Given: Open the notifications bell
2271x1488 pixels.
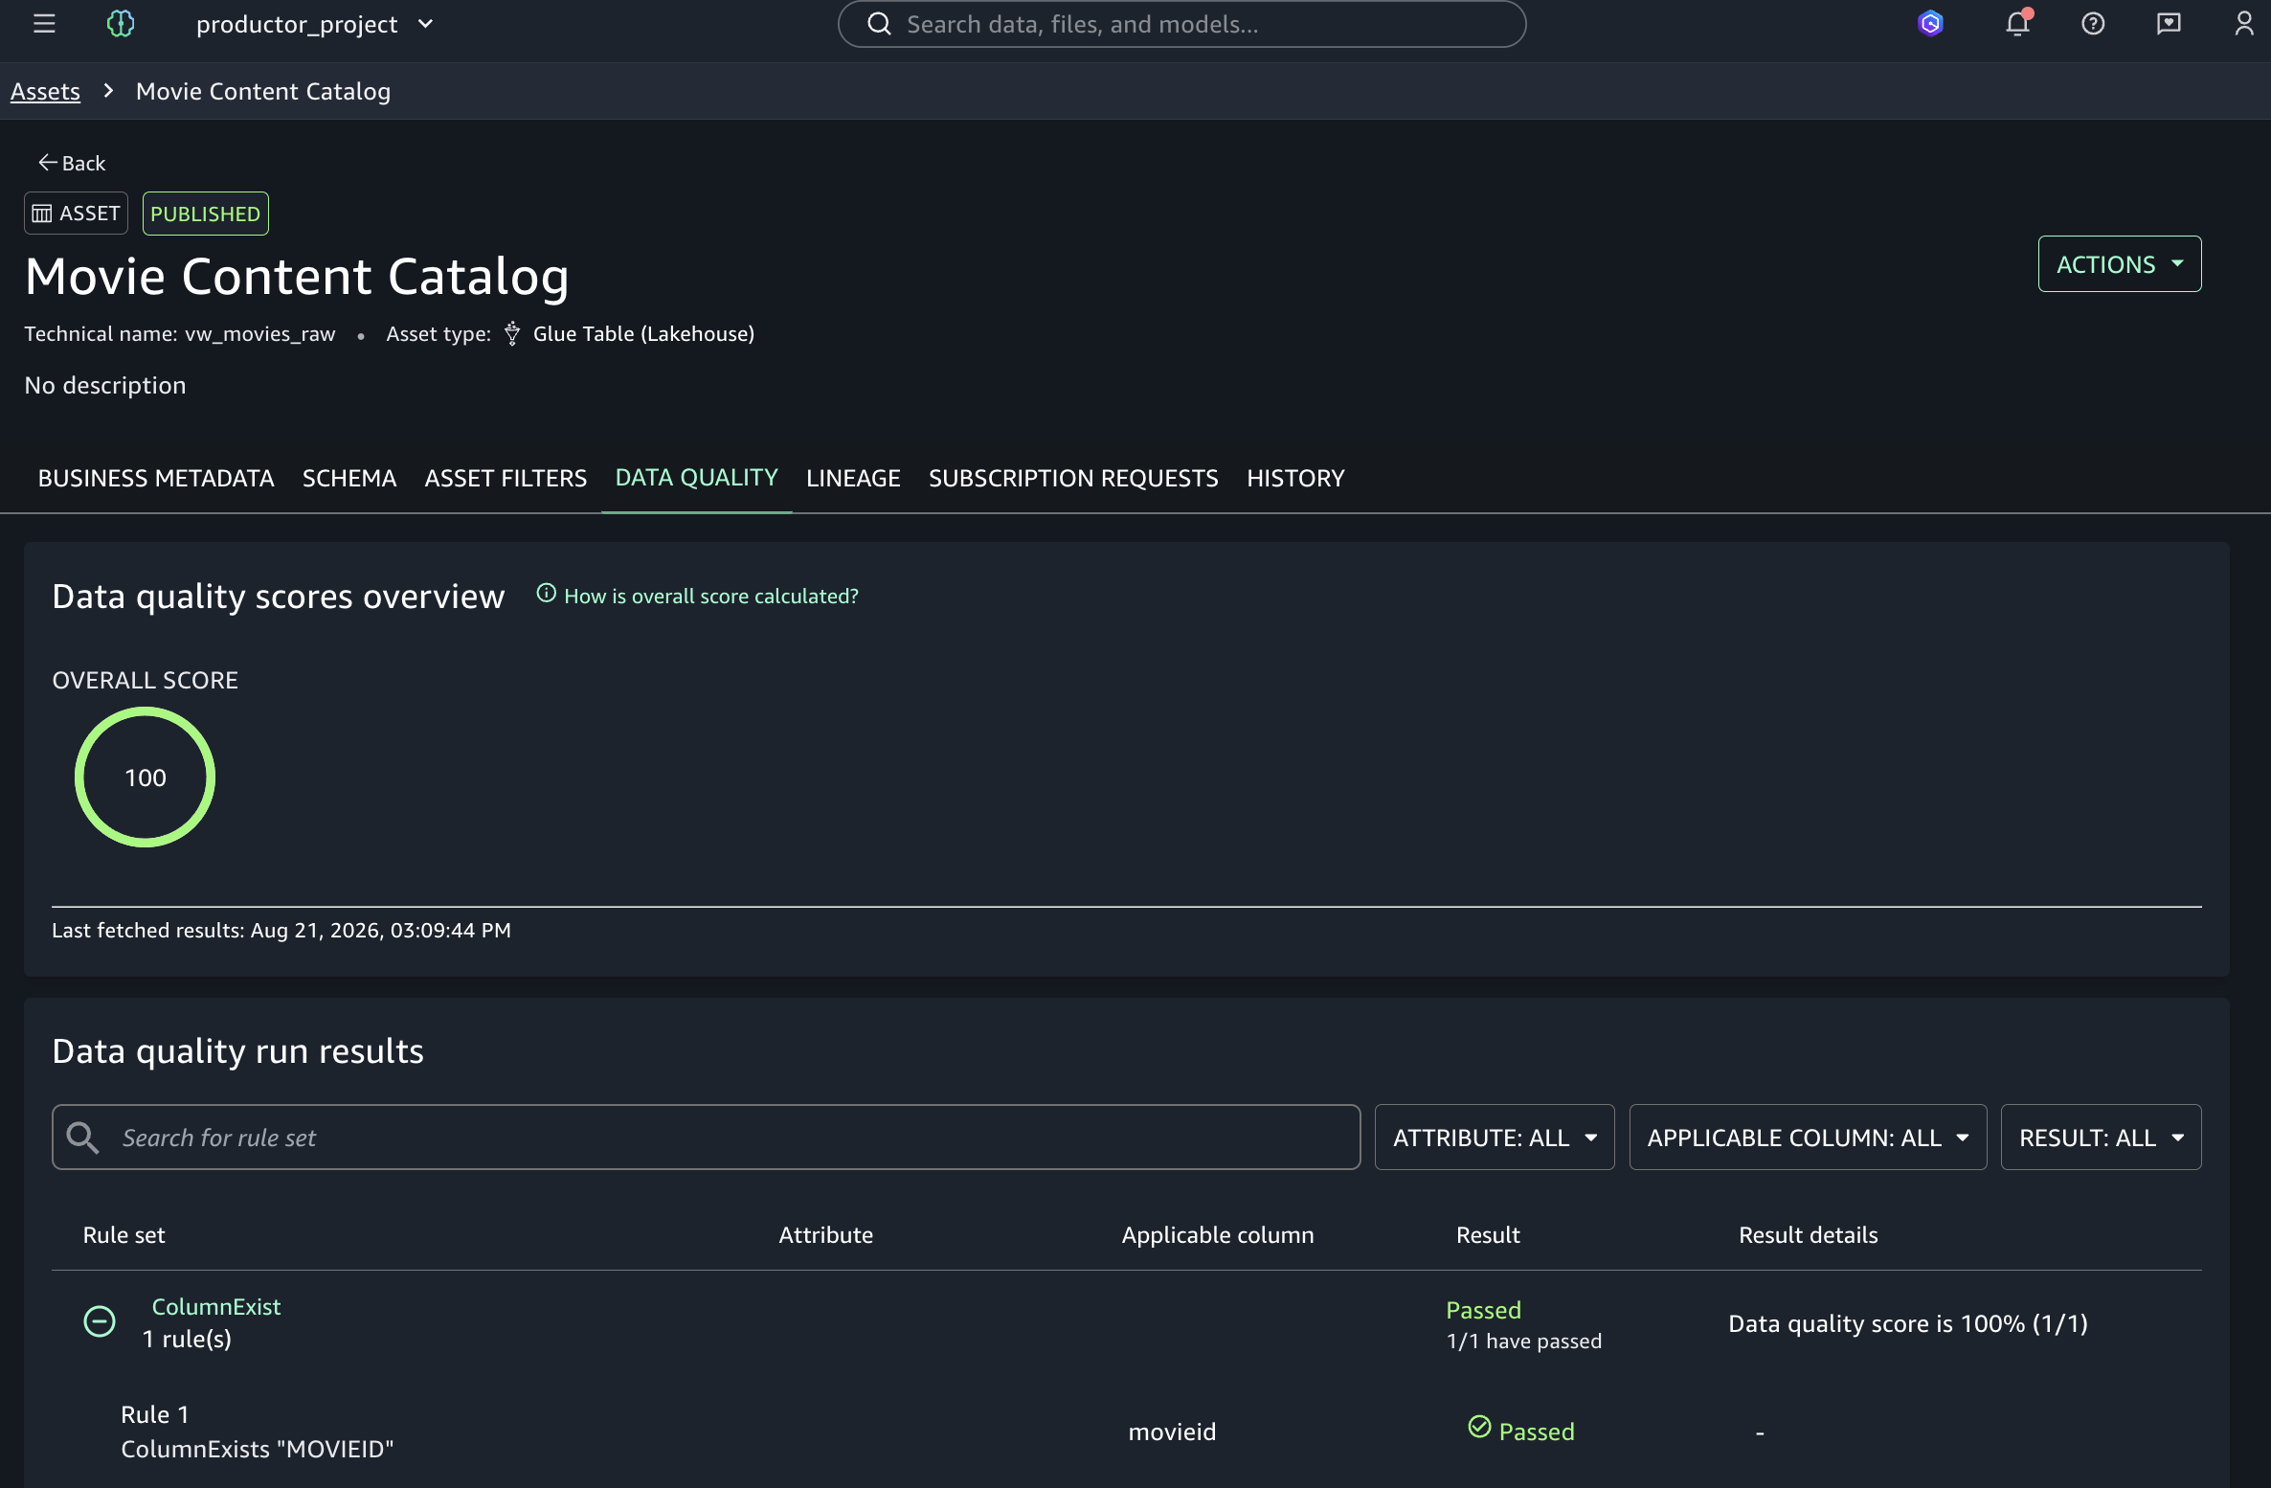Looking at the screenshot, I should click(x=2017, y=23).
